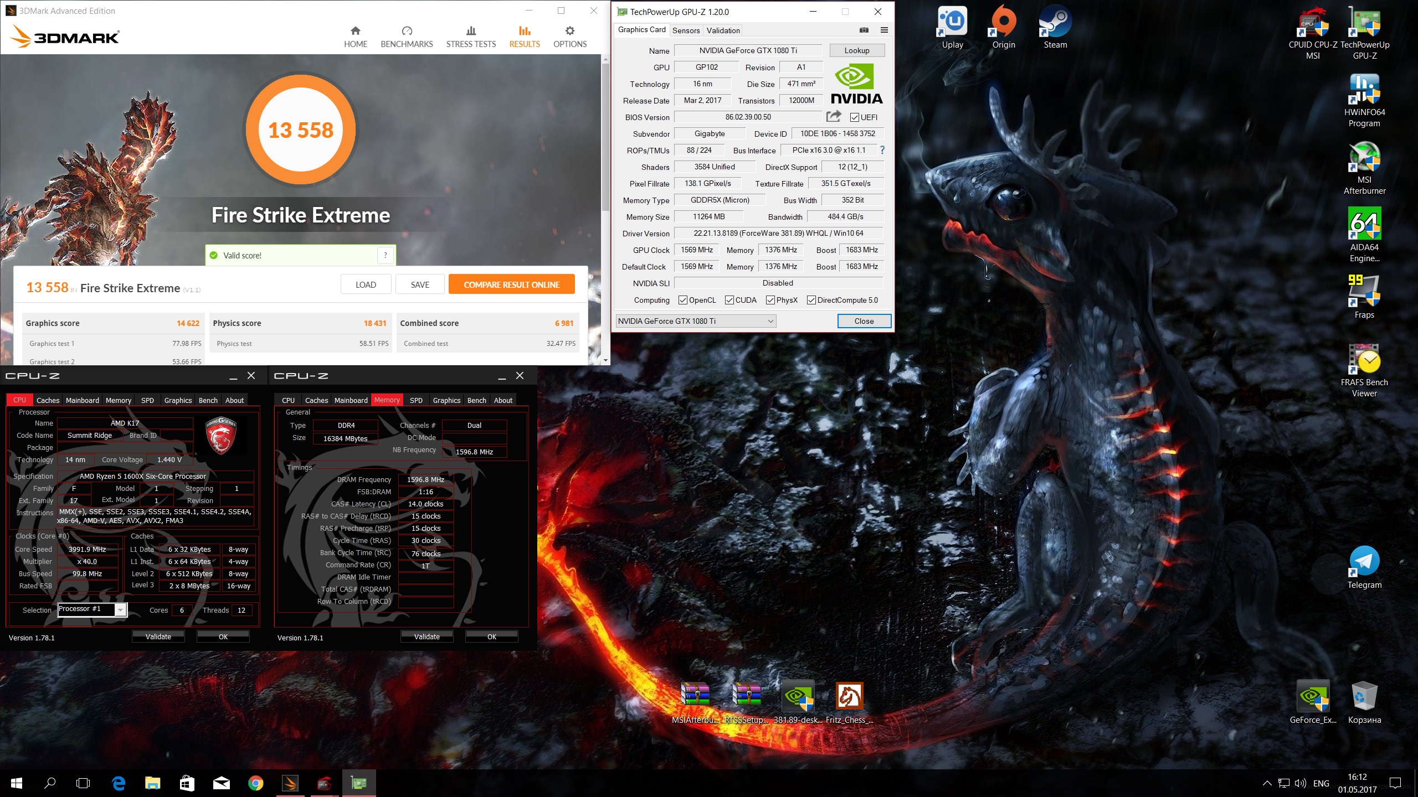Open Processor #1 selection dropdown
Viewport: 1418px width, 797px height.
pos(120,610)
